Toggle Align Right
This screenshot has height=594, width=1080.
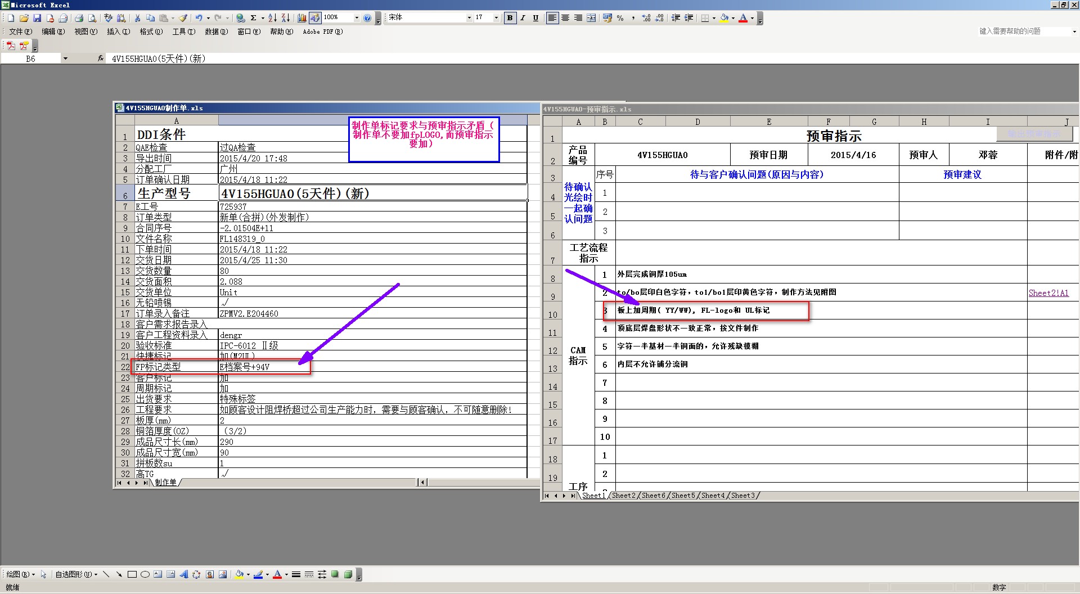click(x=578, y=18)
